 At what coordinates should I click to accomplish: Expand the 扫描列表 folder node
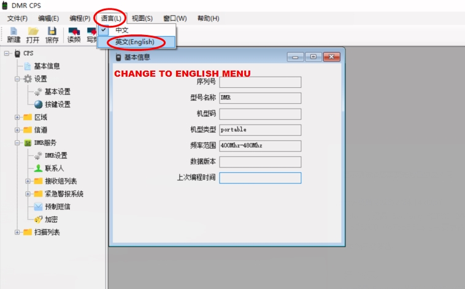[x=17, y=233]
